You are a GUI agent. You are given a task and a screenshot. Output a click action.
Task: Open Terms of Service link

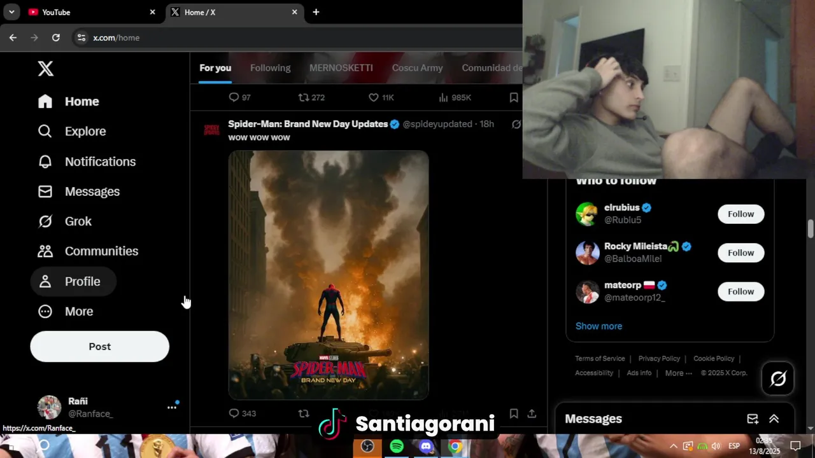coord(600,358)
